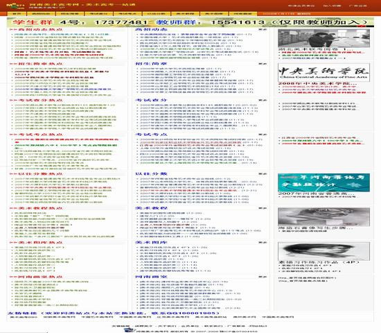The width and height of the screenshot is (381, 333).
Task: Select the 美术教程 navigation tab
Action: coord(185,14)
